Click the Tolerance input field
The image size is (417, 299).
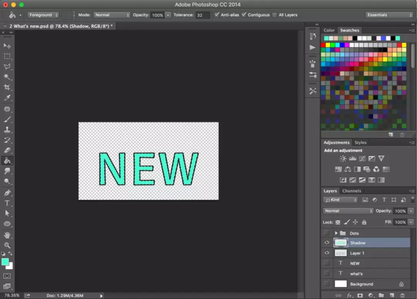[203, 15]
